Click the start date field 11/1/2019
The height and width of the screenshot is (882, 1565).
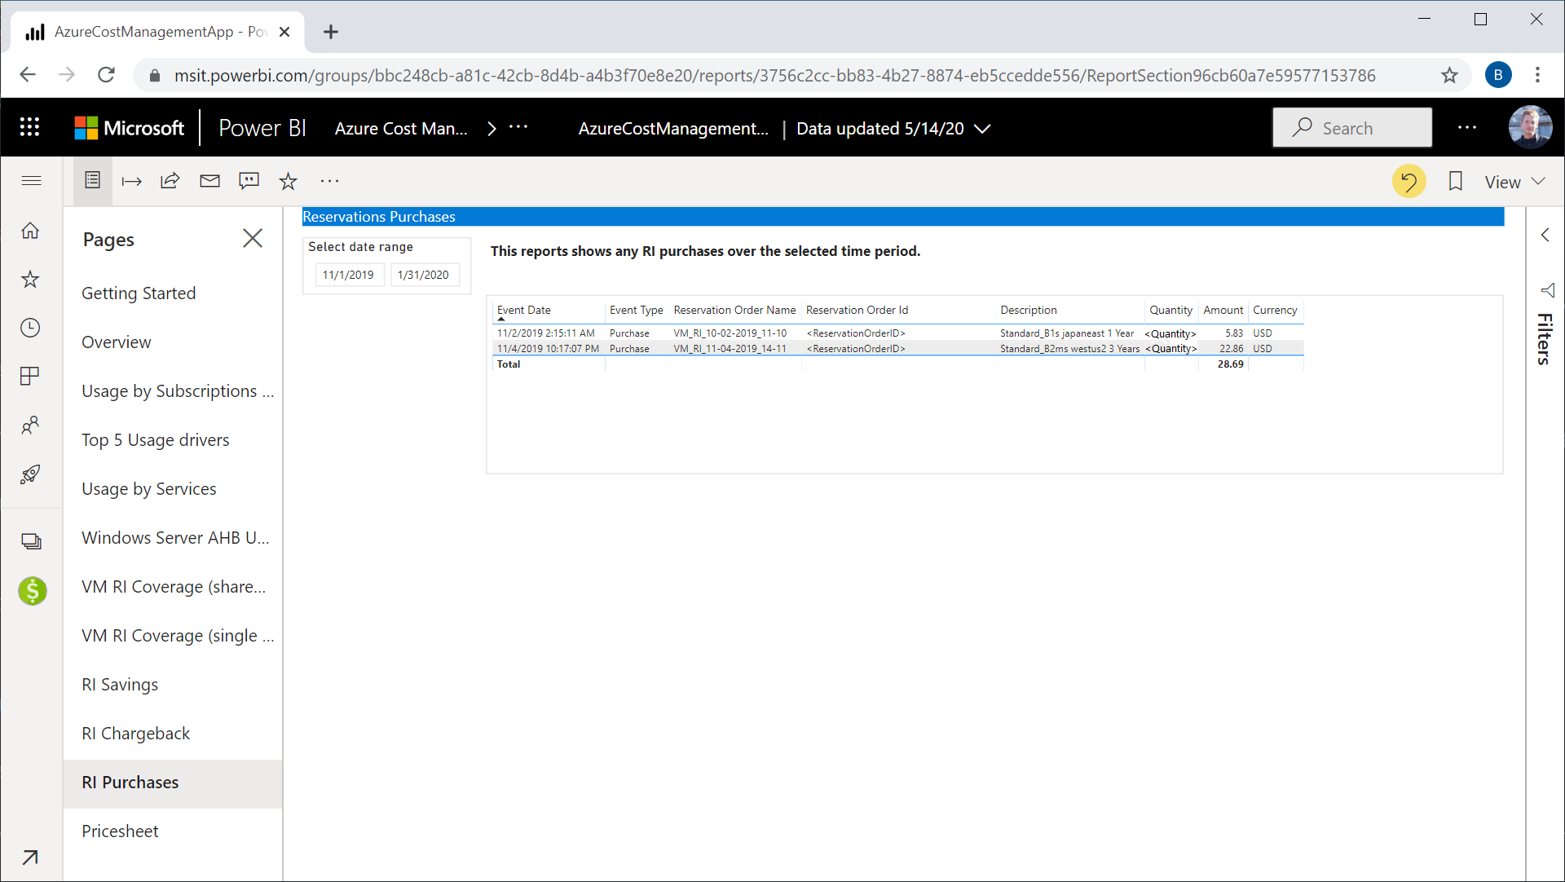pyautogui.click(x=348, y=275)
